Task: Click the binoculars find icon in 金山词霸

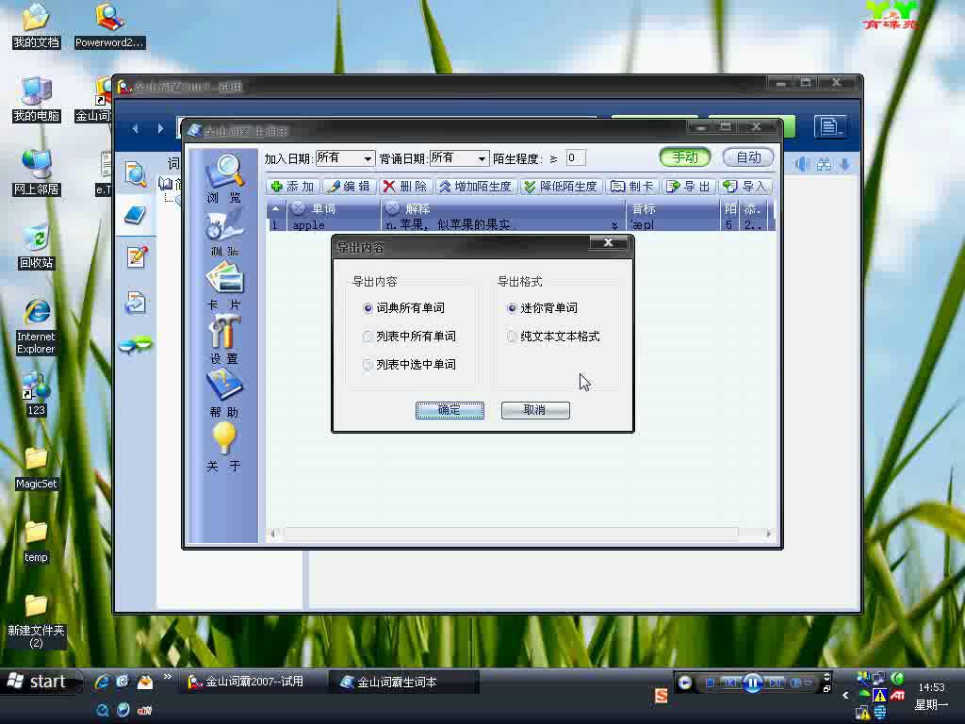Action: click(x=824, y=164)
